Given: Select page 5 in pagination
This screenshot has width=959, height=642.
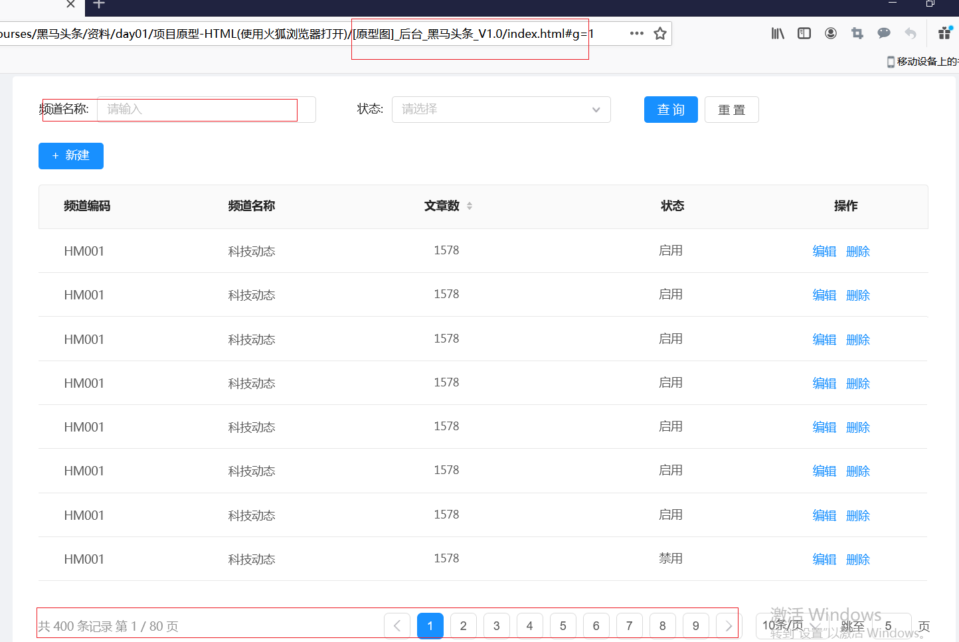Looking at the screenshot, I should [563, 626].
